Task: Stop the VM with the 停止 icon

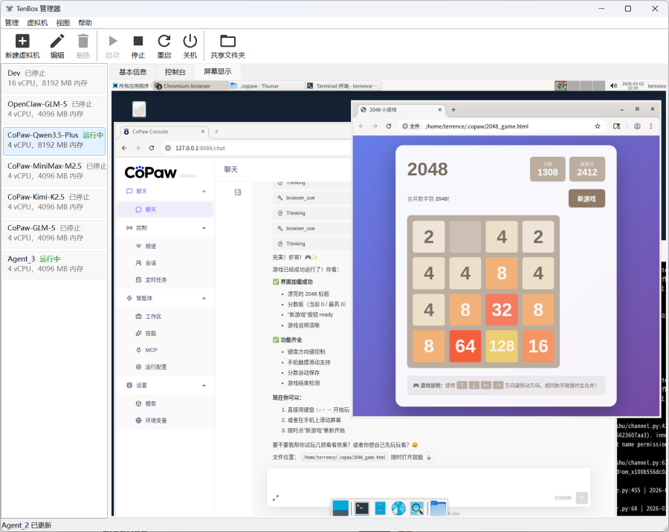Action: pyautogui.click(x=138, y=42)
